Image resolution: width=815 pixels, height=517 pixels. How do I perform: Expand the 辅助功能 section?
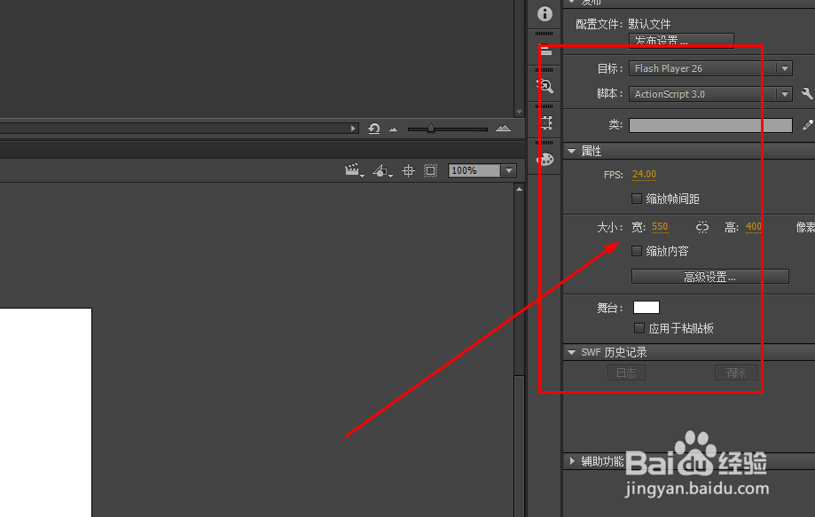(572, 461)
